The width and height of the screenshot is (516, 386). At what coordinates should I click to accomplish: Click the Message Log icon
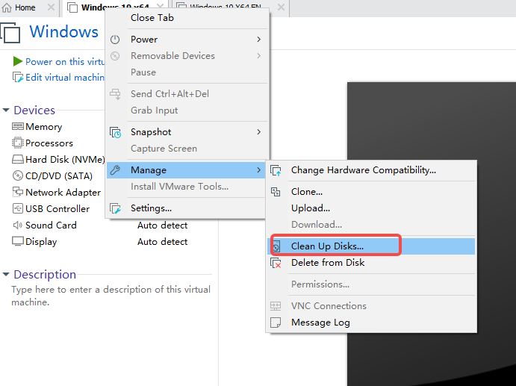276,323
